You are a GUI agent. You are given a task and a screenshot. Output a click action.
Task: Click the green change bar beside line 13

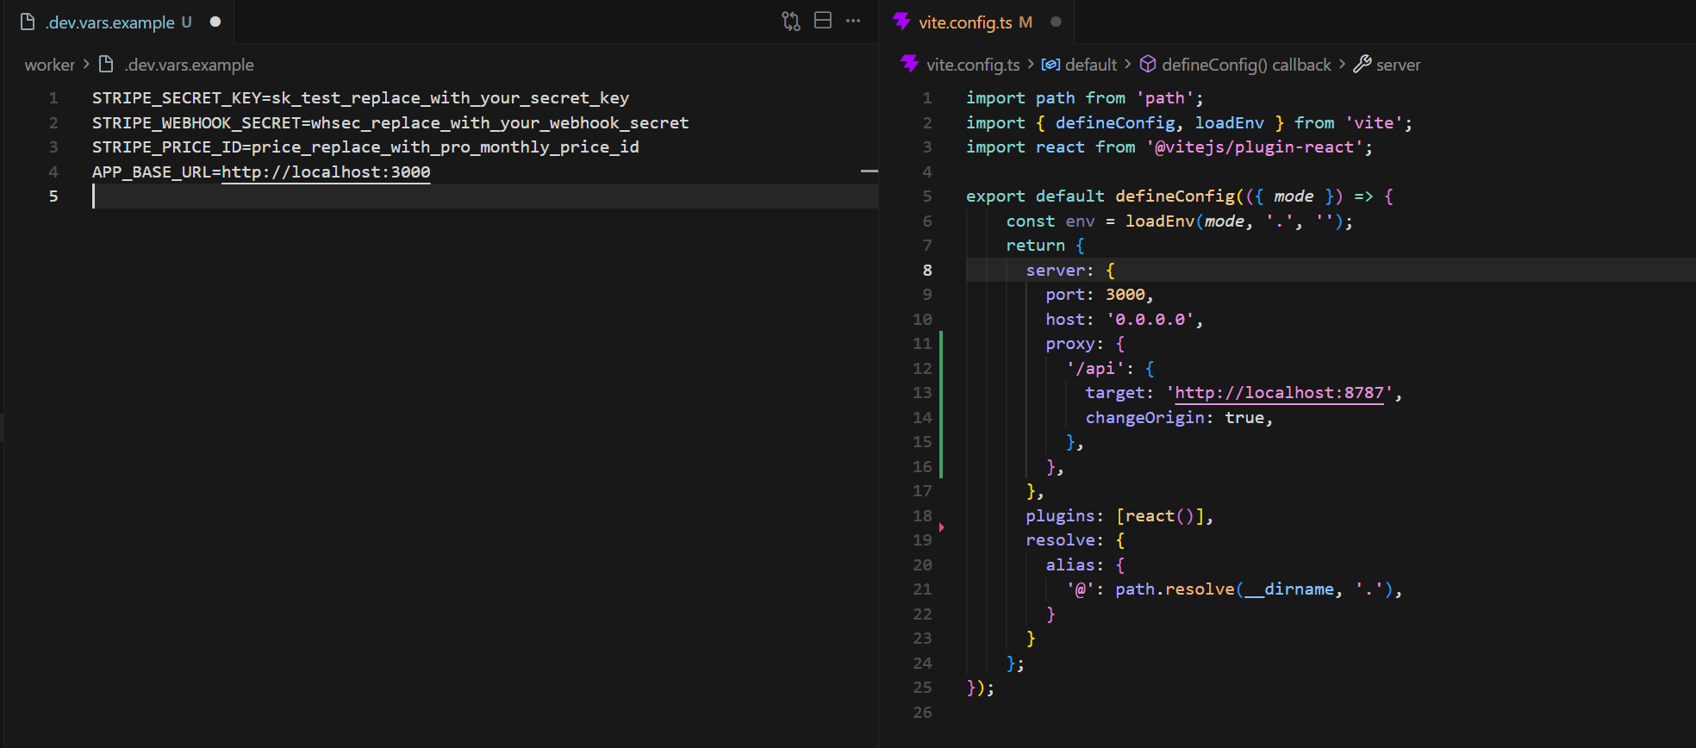(x=940, y=393)
